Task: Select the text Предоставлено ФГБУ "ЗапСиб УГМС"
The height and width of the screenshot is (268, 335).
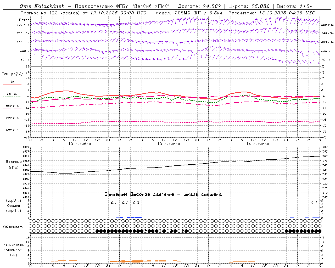Action: point(122,6)
